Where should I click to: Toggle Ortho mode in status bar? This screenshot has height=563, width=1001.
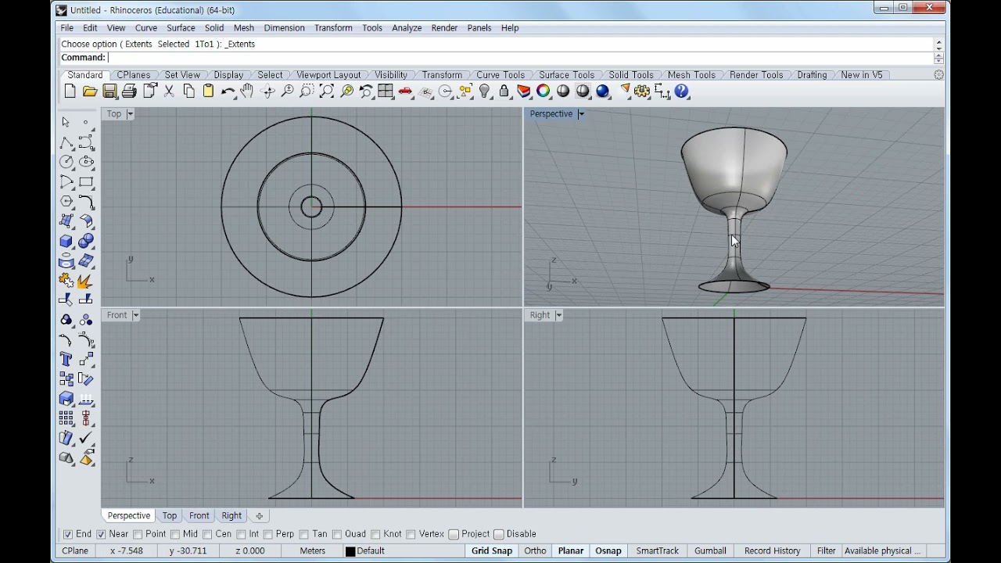[x=535, y=551]
